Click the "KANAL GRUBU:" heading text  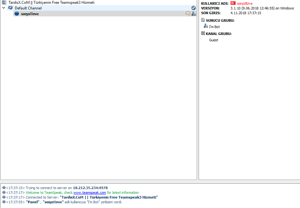coord(219,34)
